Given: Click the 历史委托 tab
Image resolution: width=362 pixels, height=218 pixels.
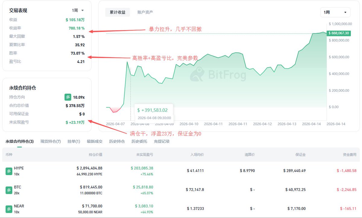Looking at the screenshot, I should click(139, 141).
